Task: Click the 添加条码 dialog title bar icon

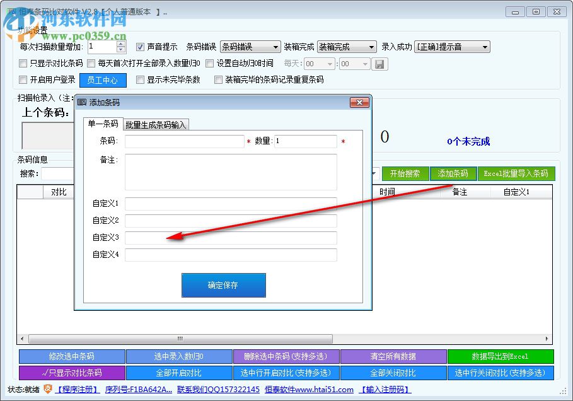Action: (83, 102)
